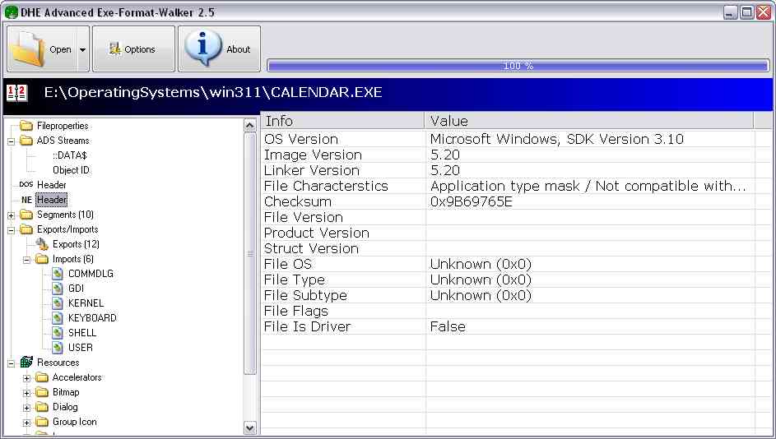
Task: Click the Info column header
Action: [x=342, y=121]
